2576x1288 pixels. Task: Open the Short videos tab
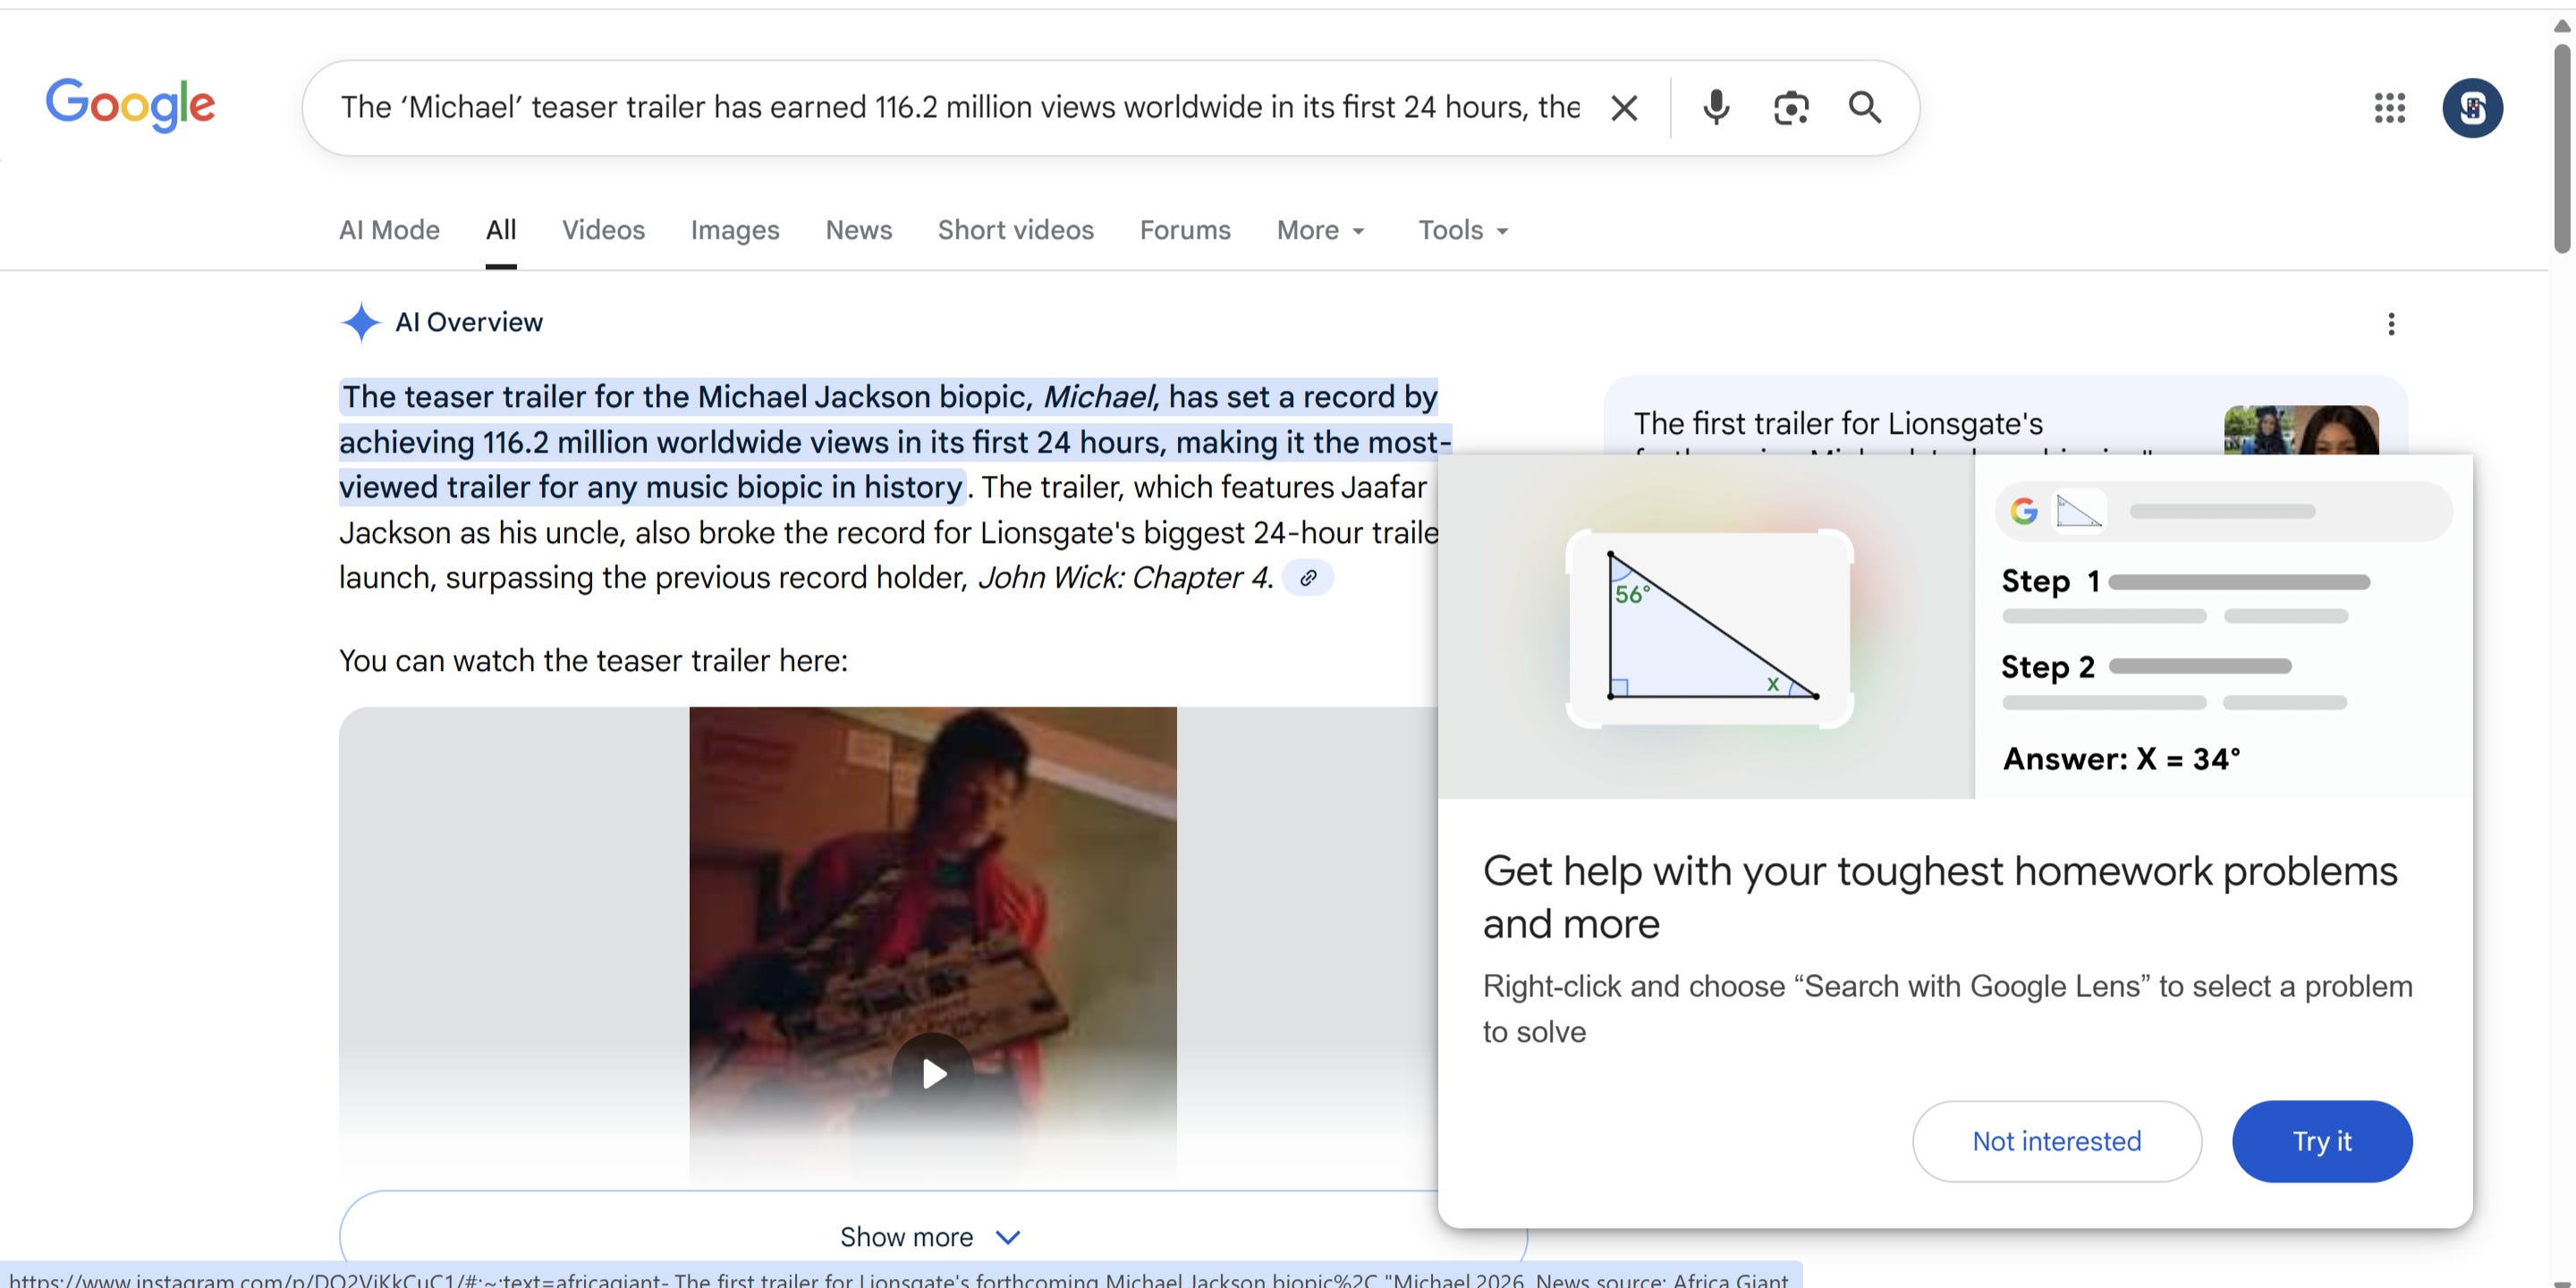click(x=1015, y=231)
